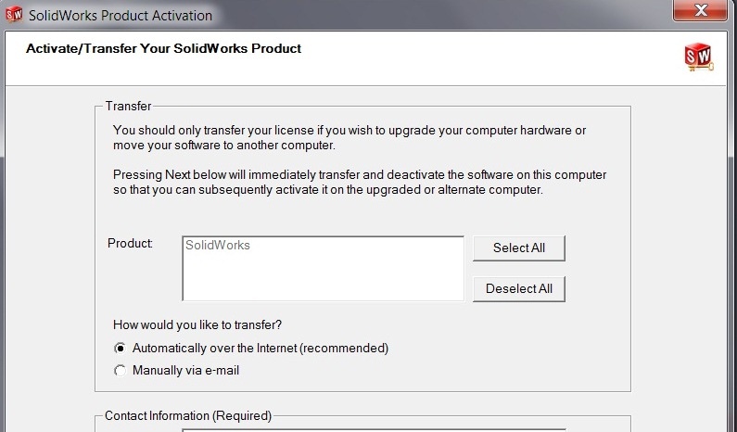Choose the Select All button

[519, 248]
